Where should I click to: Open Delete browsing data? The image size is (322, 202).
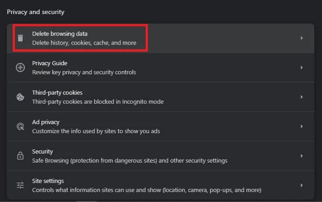161,38
